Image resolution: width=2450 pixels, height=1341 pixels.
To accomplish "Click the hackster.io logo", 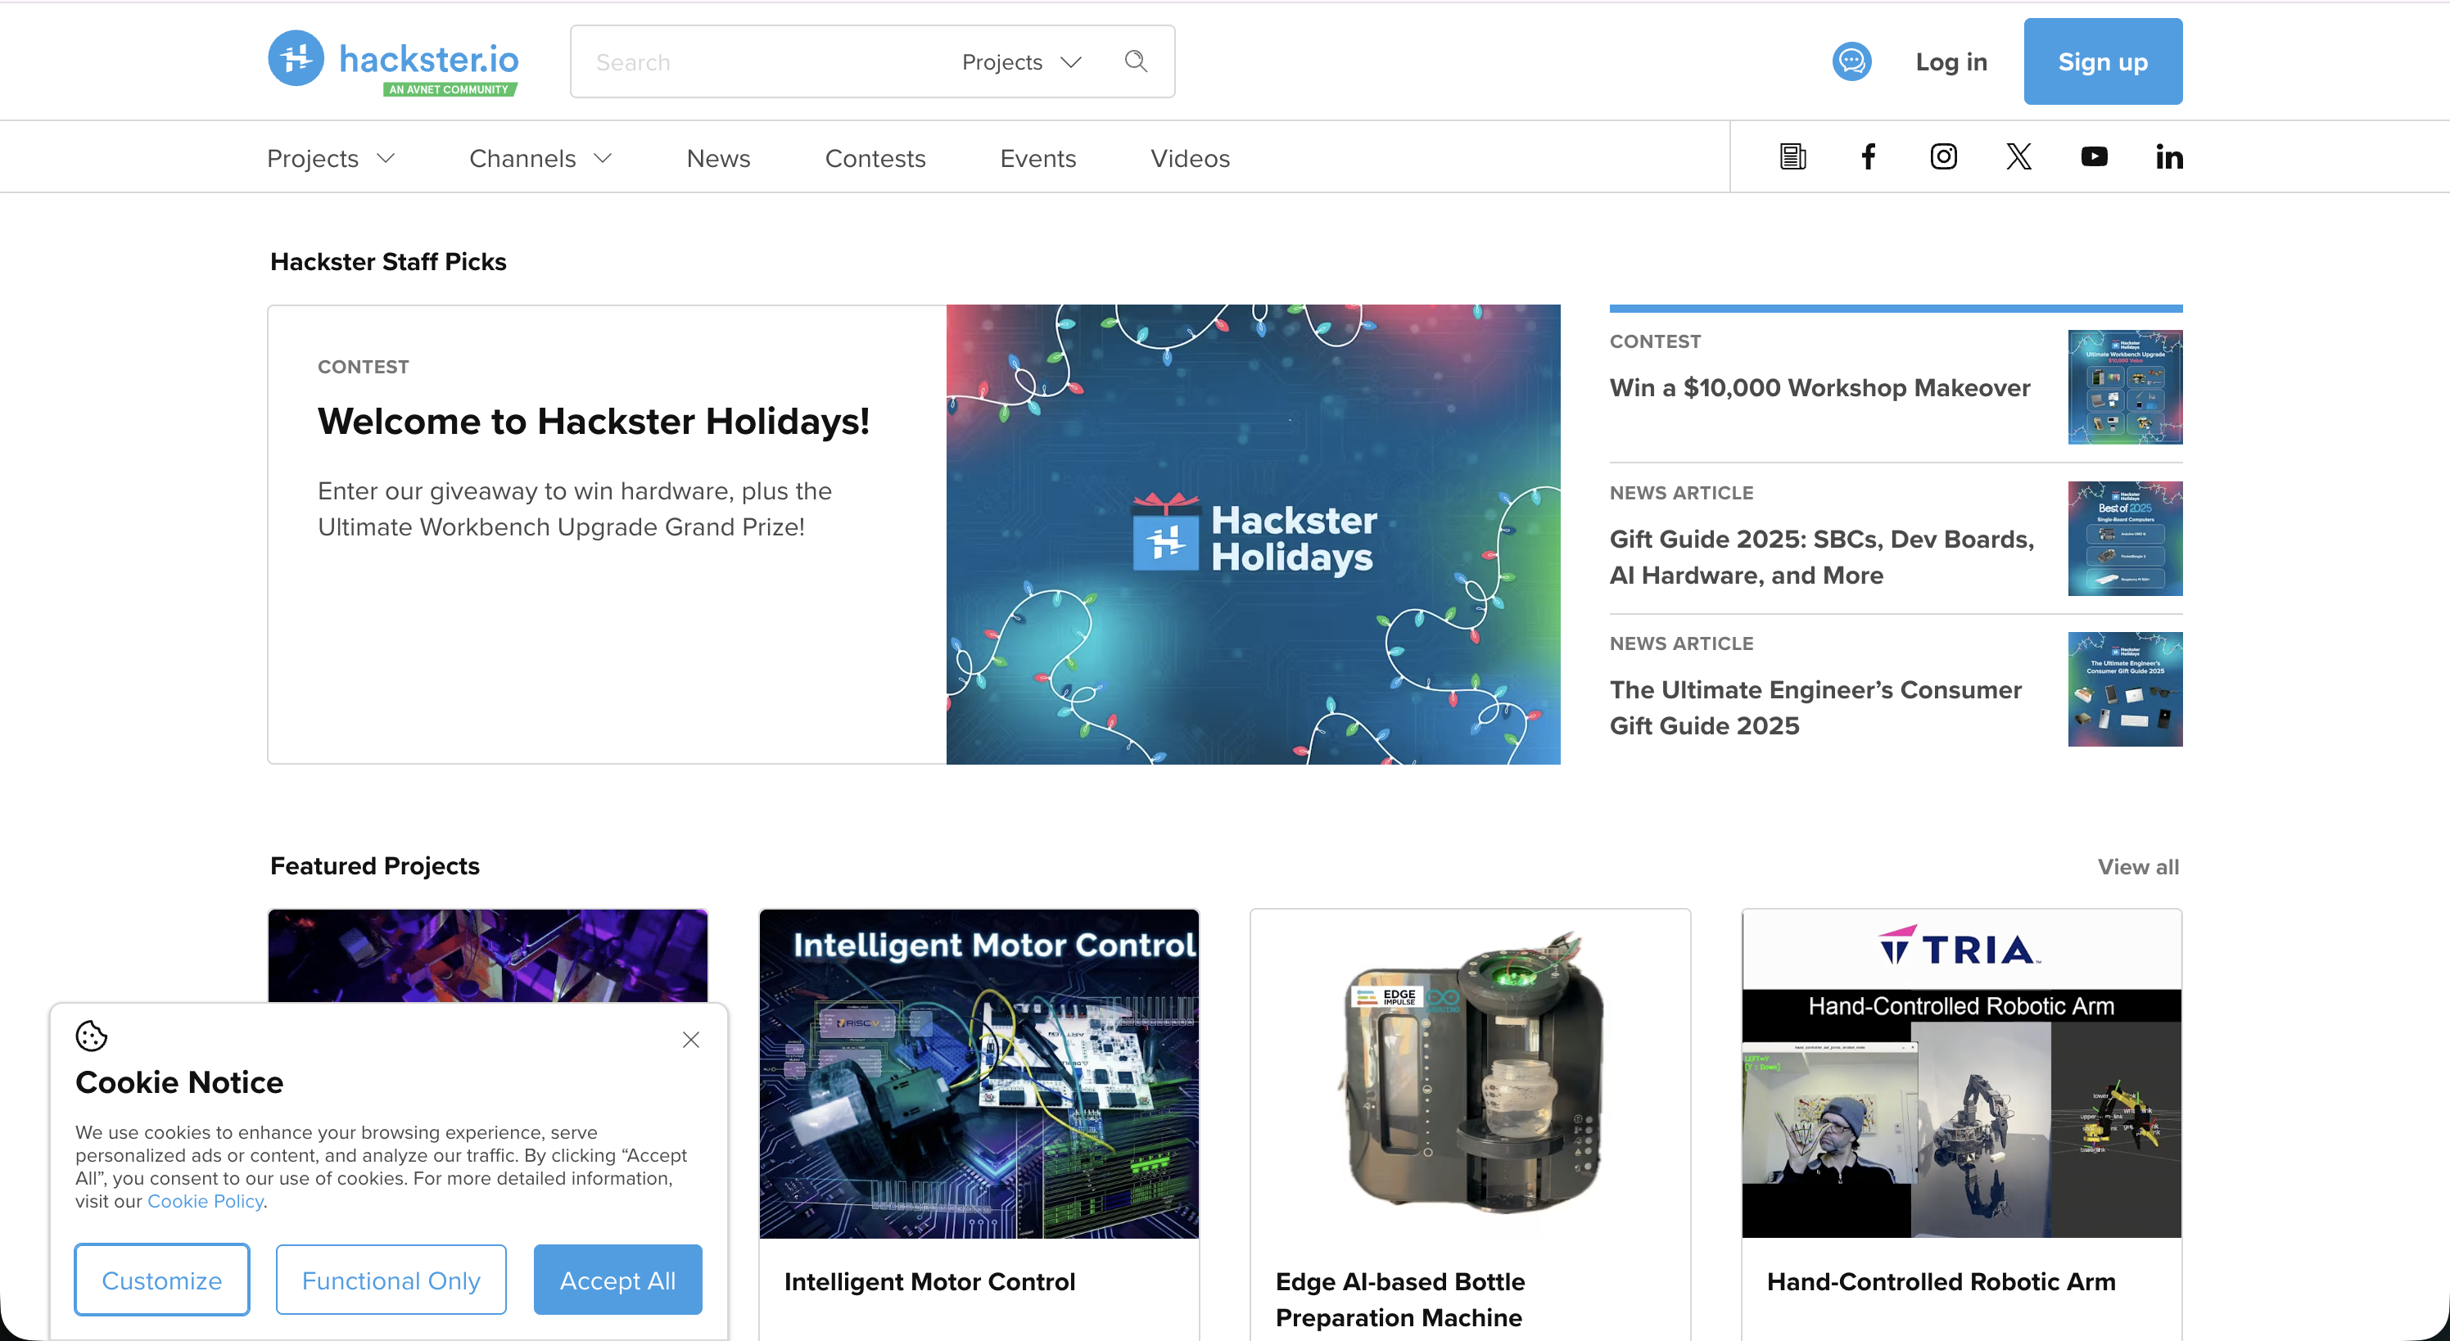I will (393, 62).
